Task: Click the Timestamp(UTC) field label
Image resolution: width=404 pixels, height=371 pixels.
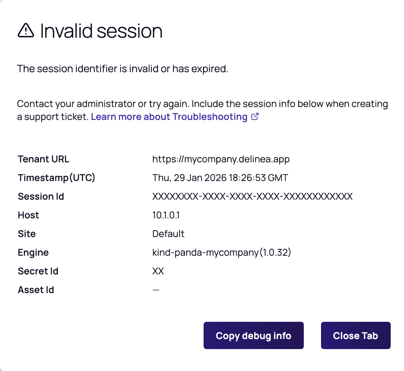Action: pyautogui.click(x=56, y=178)
